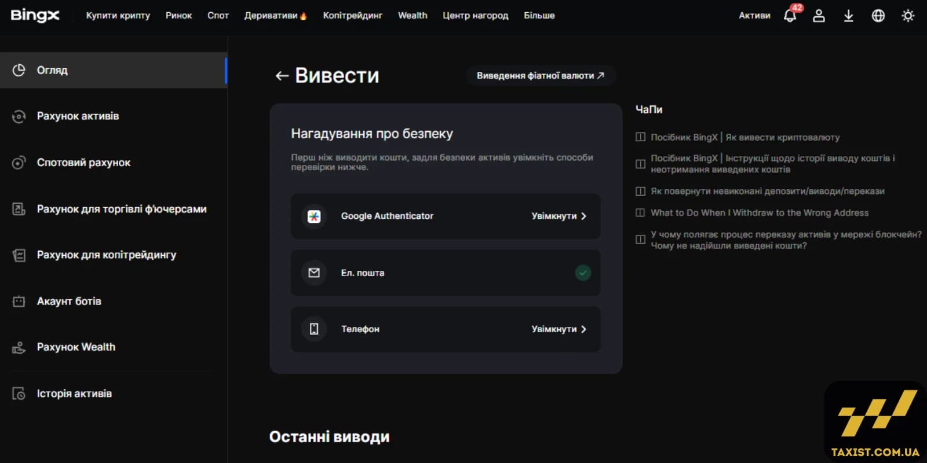Image resolution: width=927 pixels, height=463 pixels.
Task: Click the ЧаПи heading
Action: pos(649,109)
